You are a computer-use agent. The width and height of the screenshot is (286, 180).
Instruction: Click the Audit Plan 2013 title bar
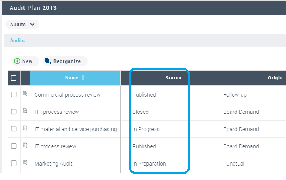point(33,8)
